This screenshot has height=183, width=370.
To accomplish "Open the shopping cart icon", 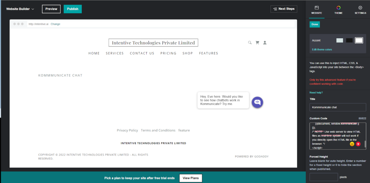I will tap(257, 43).
